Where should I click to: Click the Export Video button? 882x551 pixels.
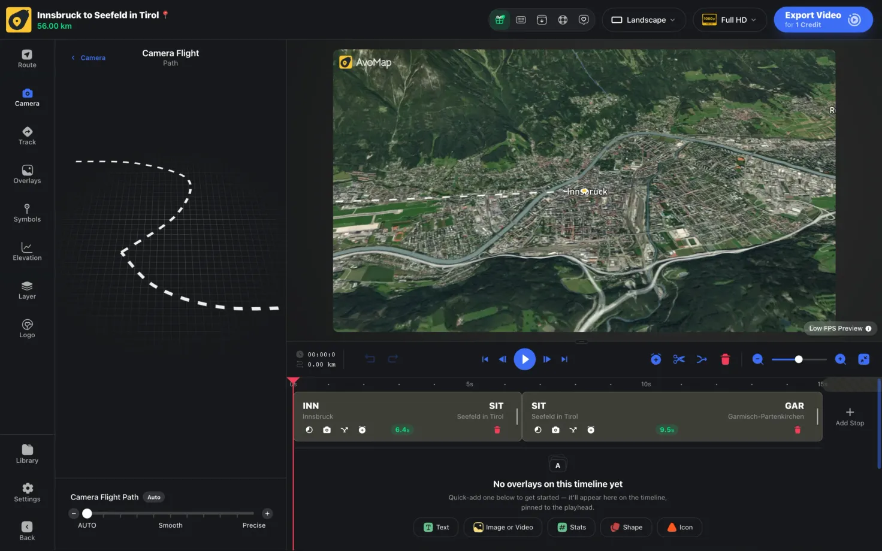[x=823, y=20]
